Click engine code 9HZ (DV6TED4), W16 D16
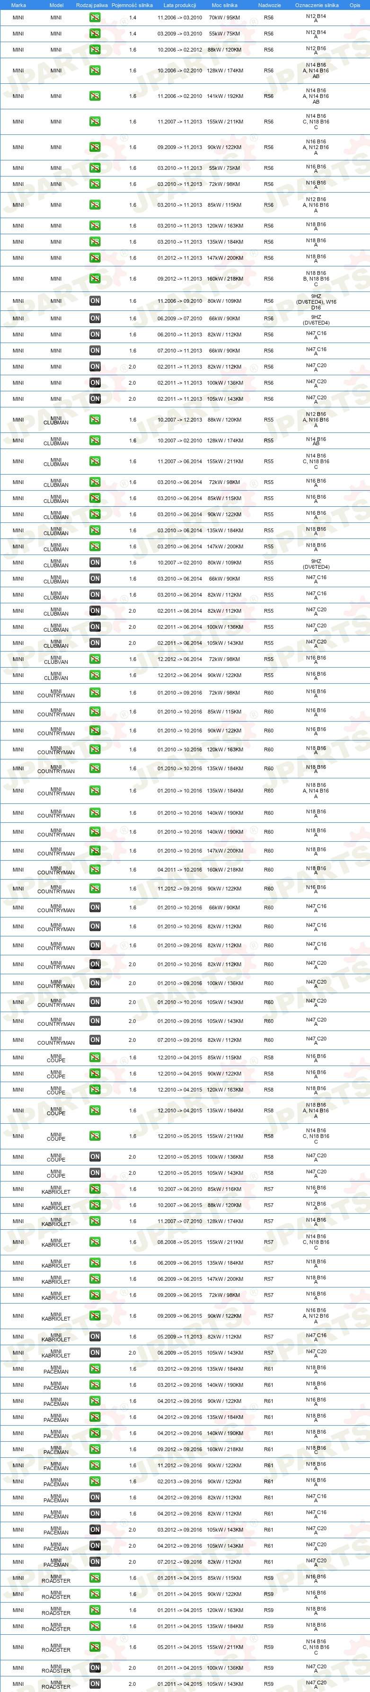The image size is (370, 1692). pyautogui.click(x=316, y=301)
